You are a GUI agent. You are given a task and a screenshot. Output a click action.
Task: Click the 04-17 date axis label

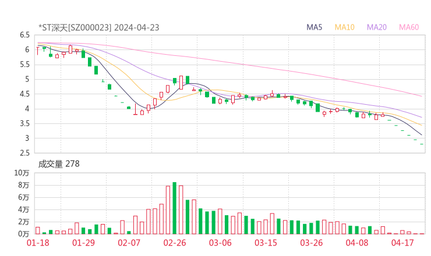[x=402, y=243]
